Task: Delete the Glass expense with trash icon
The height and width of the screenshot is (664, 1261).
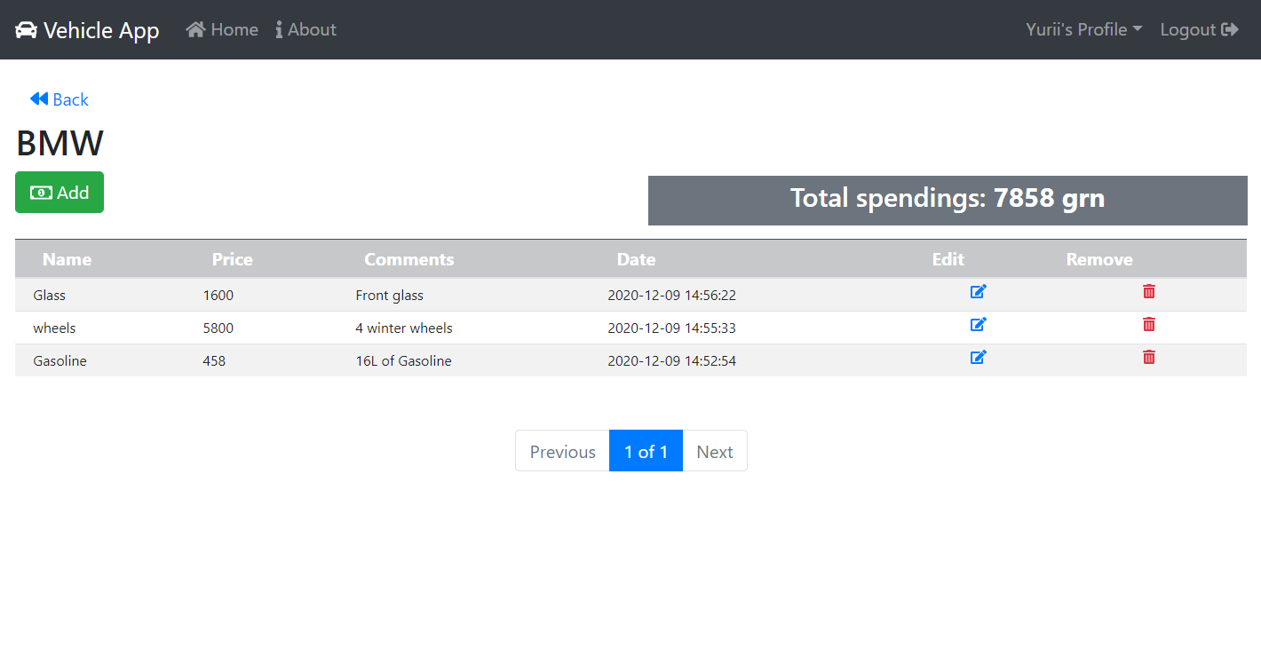Action: pos(1148,291)
